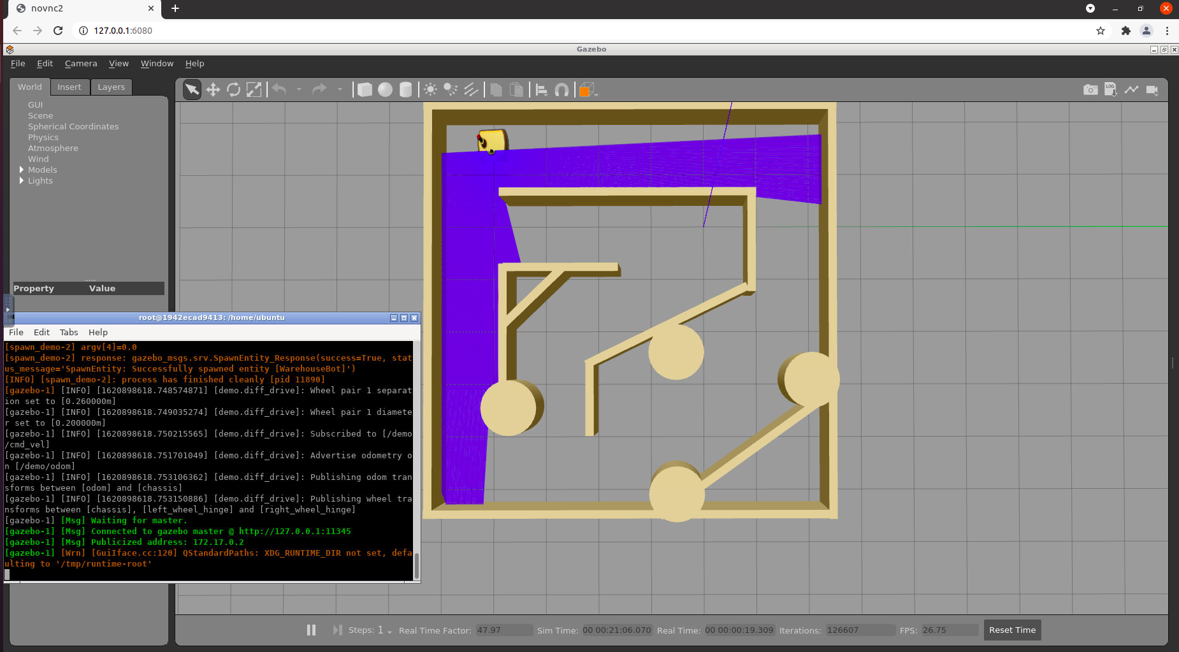Open the Window menu
This screenshot has height=652, width=1179.
click(157, 63)
